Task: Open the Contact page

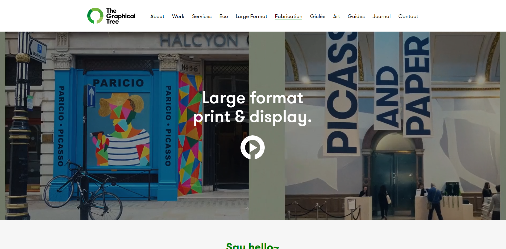Action: point(408,16)
